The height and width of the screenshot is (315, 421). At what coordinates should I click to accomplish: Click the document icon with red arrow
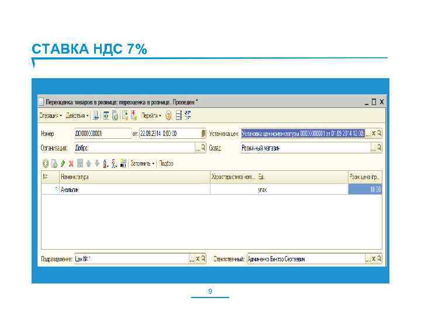click(x=134, y=116)
